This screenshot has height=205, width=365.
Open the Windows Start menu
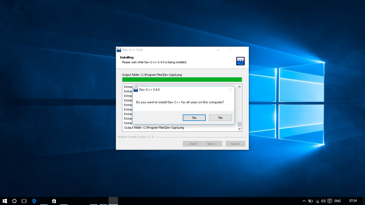tap(5, 201)
